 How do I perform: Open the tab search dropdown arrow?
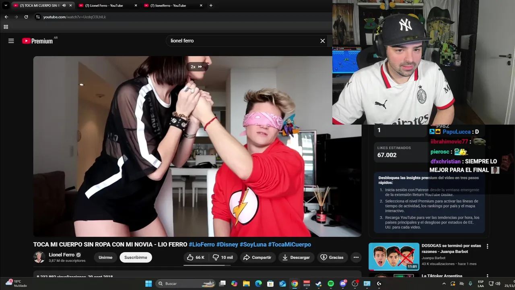6,5
